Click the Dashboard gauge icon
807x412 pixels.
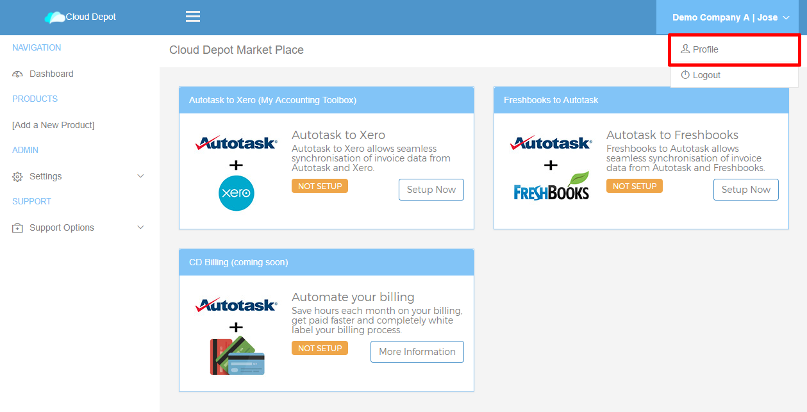[18, 74]
